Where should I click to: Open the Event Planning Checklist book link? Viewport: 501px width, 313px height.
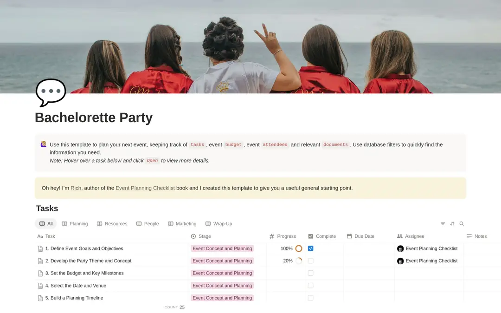tap(145, 188)
